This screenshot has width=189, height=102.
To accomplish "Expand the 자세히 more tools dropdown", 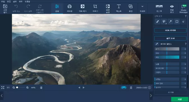I will click(142, 8).
